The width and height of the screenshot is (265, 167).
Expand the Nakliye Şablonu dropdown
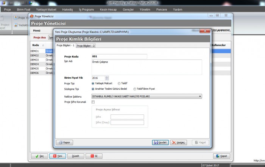click(x=200, y=97)
